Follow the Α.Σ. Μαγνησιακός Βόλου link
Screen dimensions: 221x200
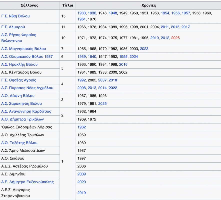click(x=24, y=49)
